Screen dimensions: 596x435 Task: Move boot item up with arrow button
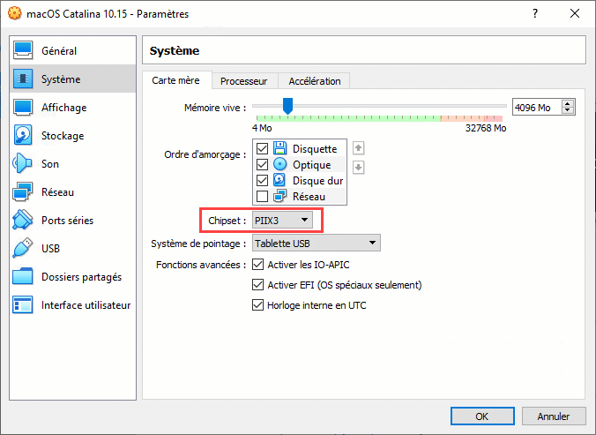[x=359, y=148]
